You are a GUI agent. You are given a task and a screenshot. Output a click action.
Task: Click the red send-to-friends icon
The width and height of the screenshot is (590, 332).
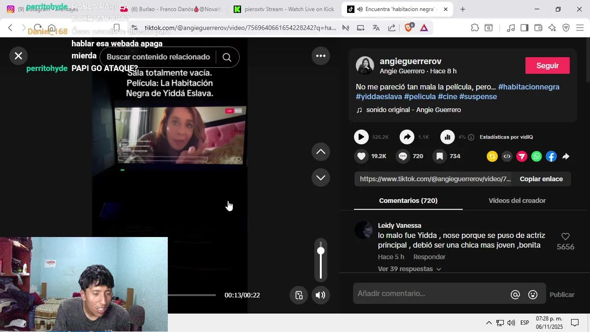coord(522,156)
